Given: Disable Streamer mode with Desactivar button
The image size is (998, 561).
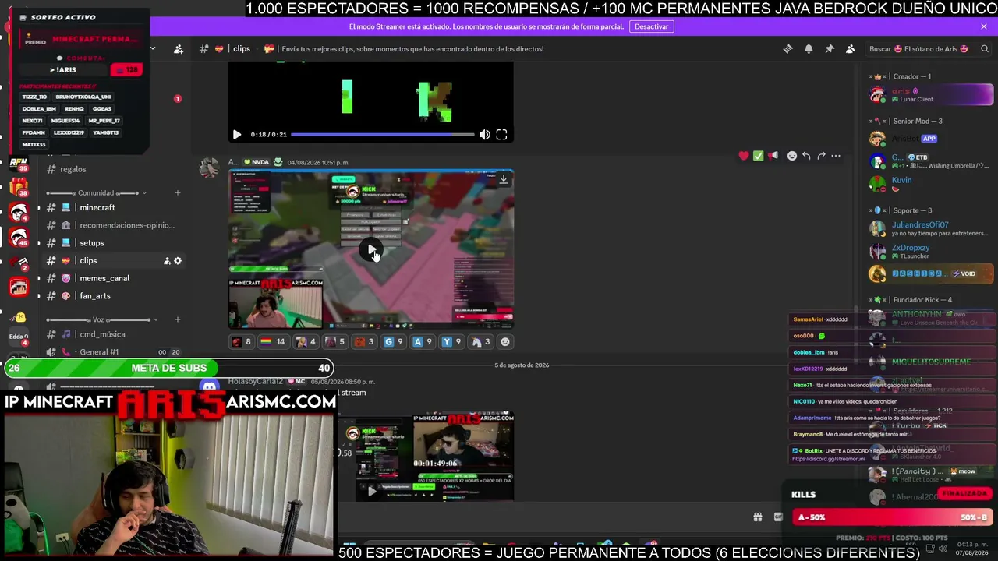Looking at the screenshot, I should pos(651,26).
